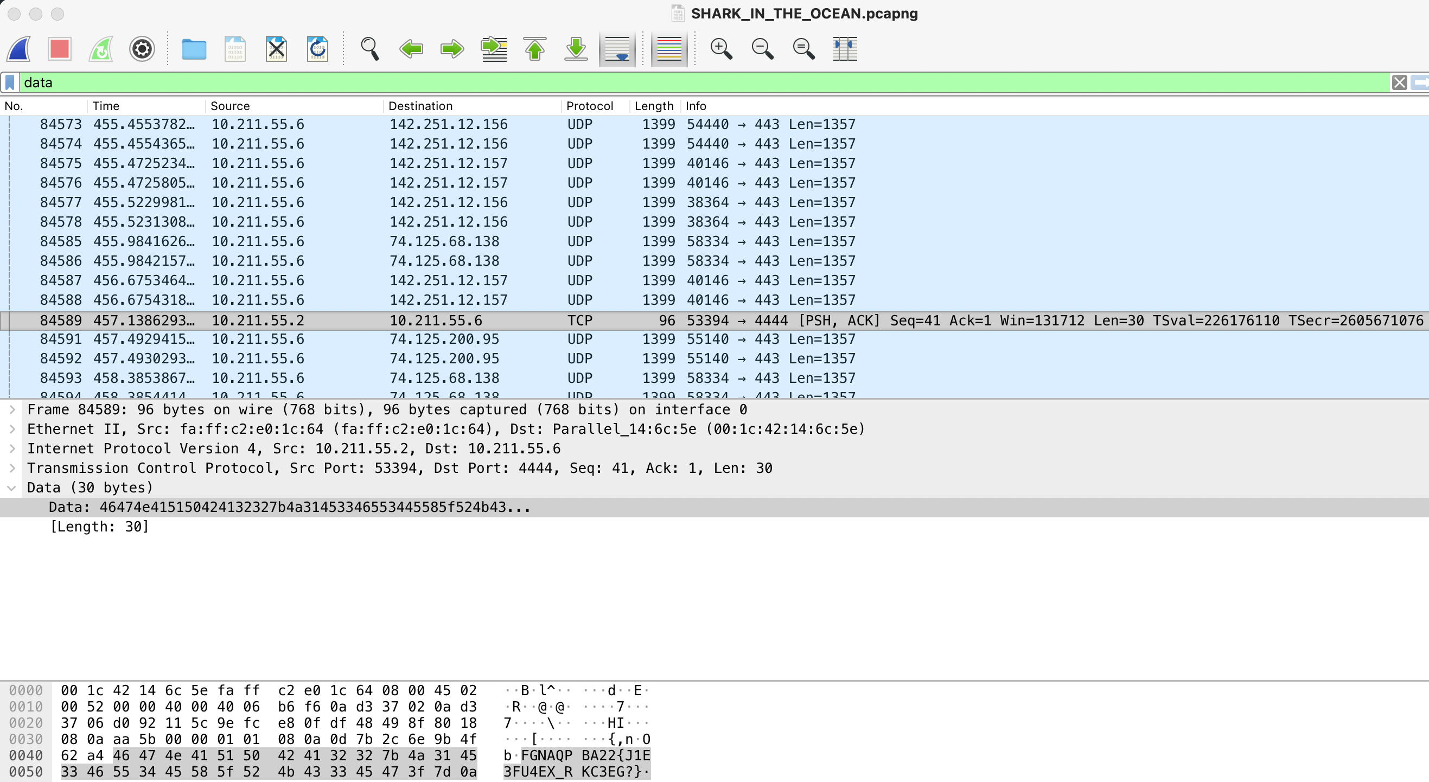Sort by the No. column header

(43, 106)
